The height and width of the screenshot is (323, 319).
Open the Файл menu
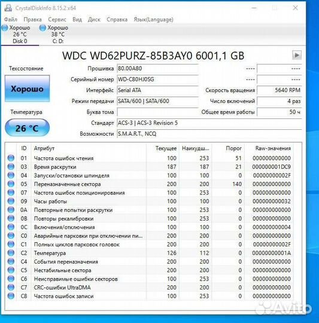(11, 20)
